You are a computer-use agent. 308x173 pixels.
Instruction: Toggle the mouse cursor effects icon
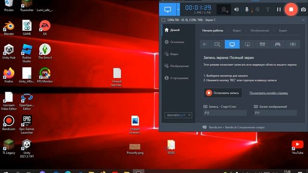coord(257,10)
